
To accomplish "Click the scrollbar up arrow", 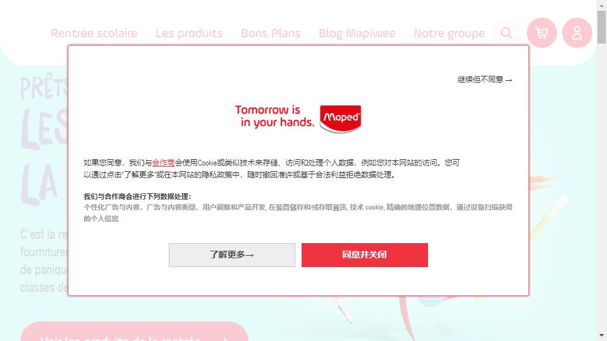I will coord(601,4).
